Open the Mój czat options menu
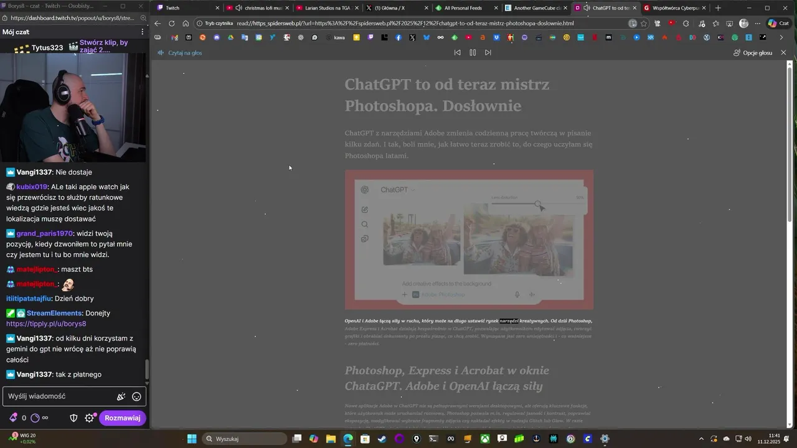797x448 pixels. pos(142,32)
